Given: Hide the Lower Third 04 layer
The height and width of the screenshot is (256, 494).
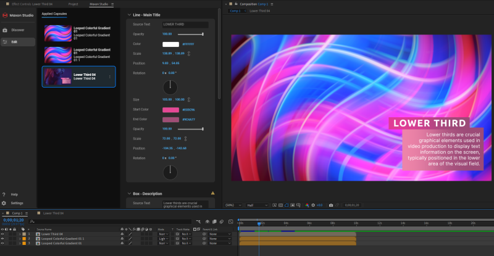Looking at the screenshot, I should click(x=2, y=234).
